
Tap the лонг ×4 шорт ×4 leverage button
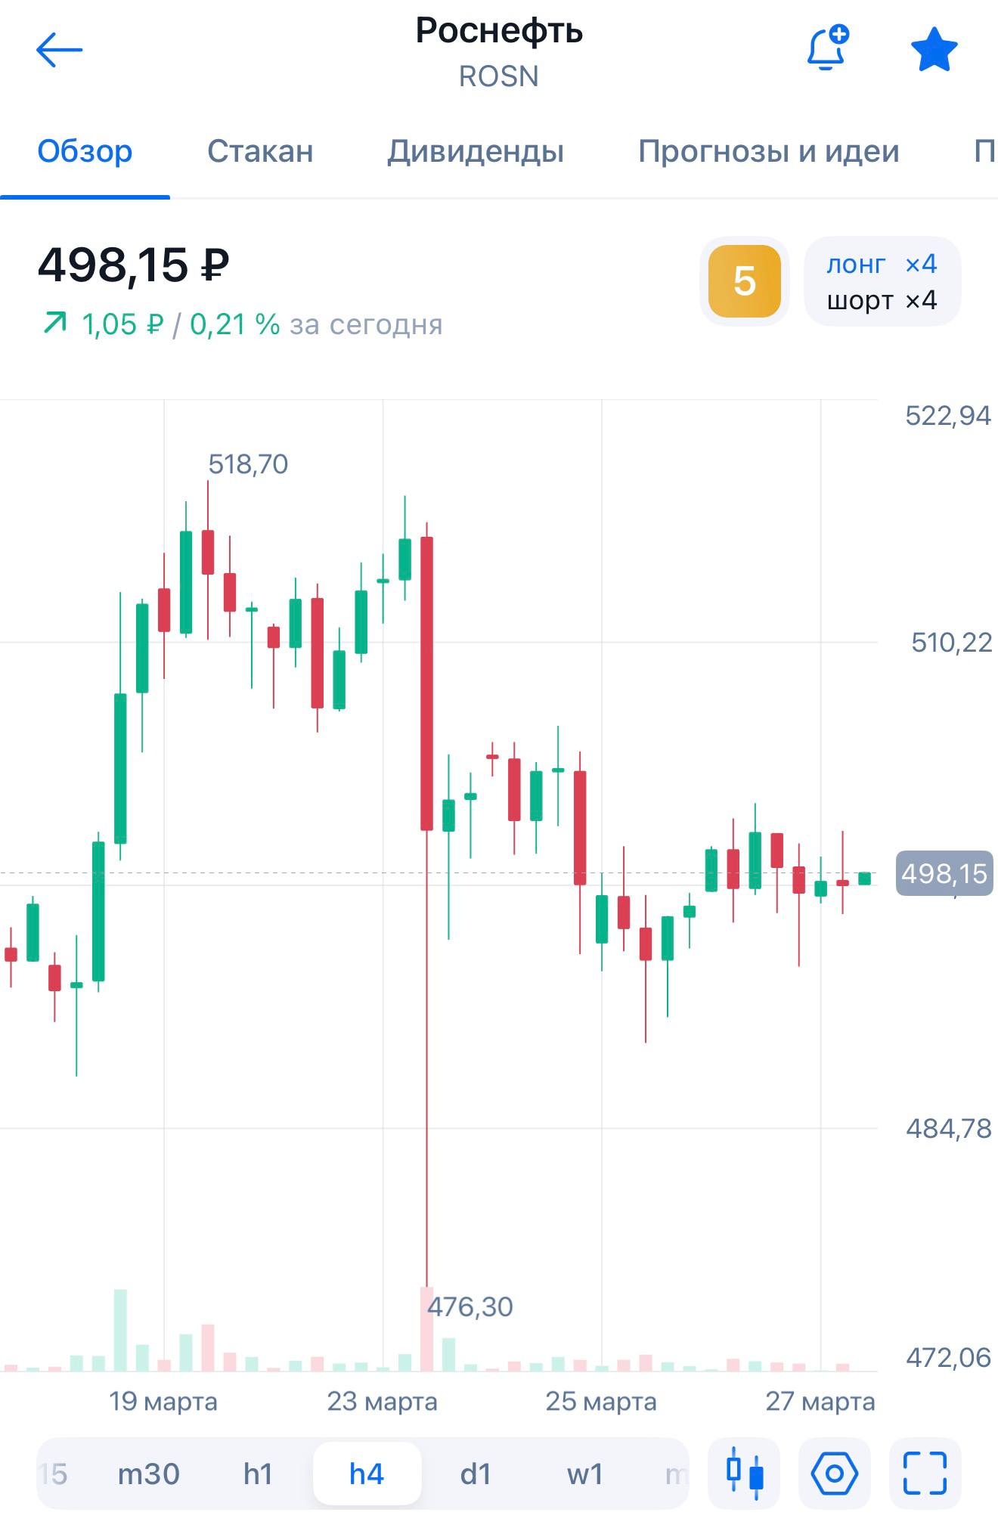pyautogui.click(x=882, y=281)
